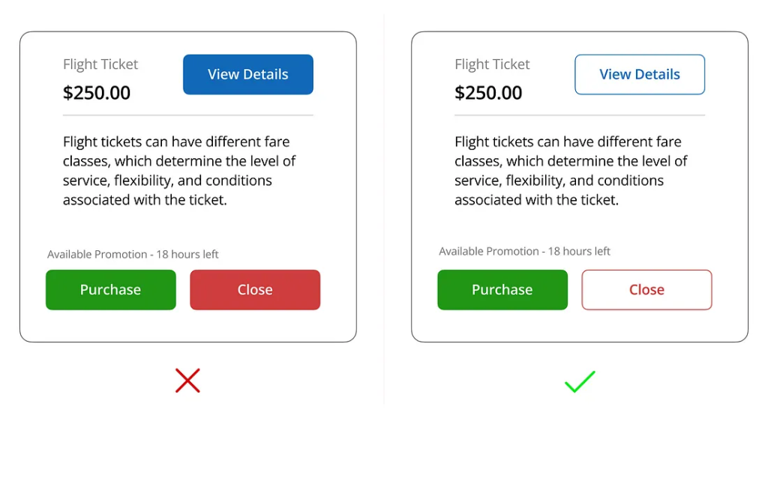Select the fare classes description on left card
Image resolution: width=768 pixels, height=493 pixels.
click(180, 170)
